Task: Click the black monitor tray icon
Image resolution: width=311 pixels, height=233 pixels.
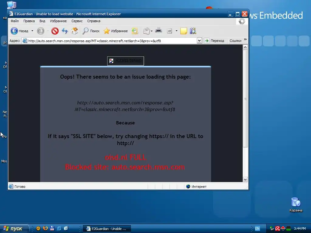Action: click(x=289, y=228)
